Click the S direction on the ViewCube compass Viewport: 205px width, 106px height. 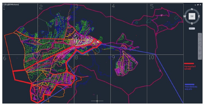click(192, 24)
